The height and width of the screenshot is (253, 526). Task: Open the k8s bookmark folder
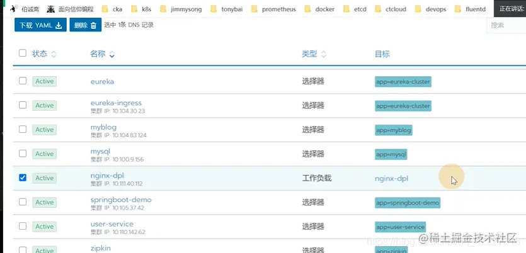click(141, 9)
